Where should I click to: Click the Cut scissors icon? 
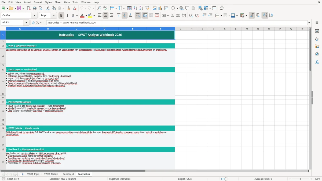pos(47,8)
